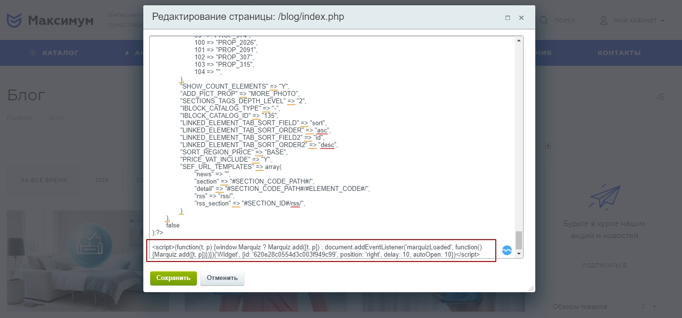Click the dialog resize grip corner
682x318 pixels.
click(531, 288)
